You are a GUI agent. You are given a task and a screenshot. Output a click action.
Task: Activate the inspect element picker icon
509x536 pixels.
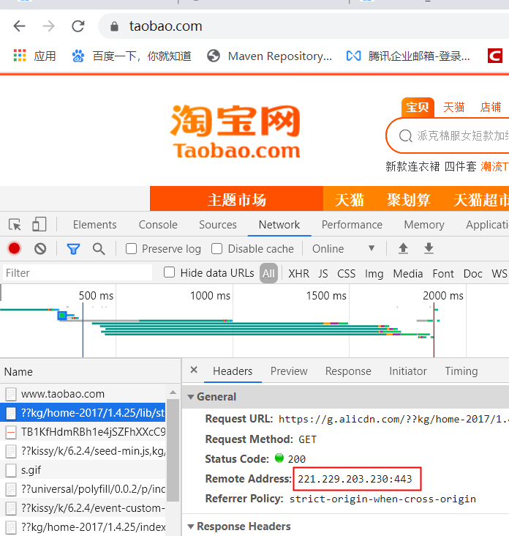pyautogui.click(x=15, y=225)
